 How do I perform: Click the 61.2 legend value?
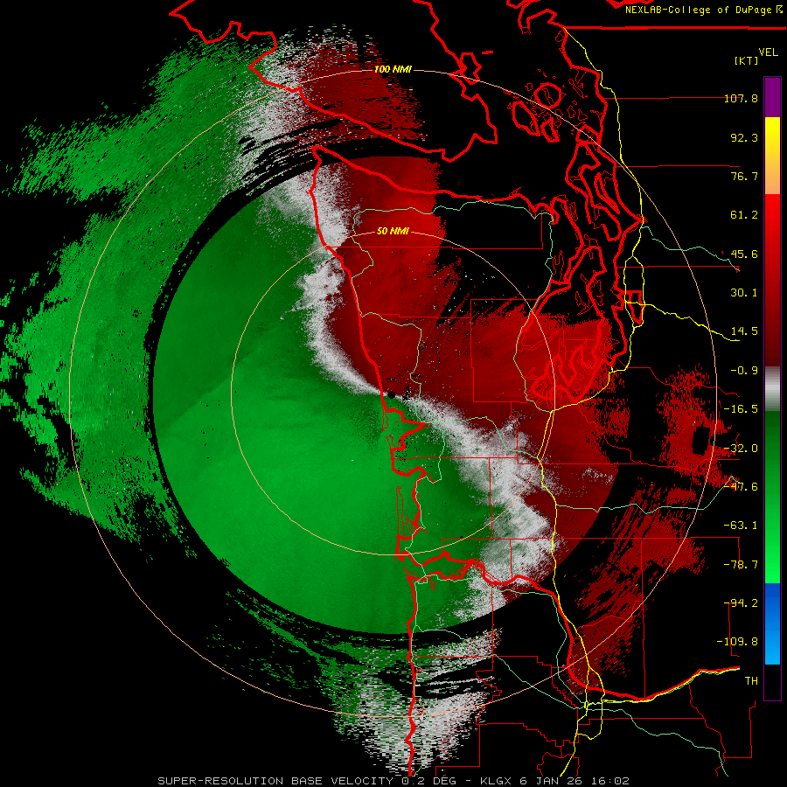point(744,215)
